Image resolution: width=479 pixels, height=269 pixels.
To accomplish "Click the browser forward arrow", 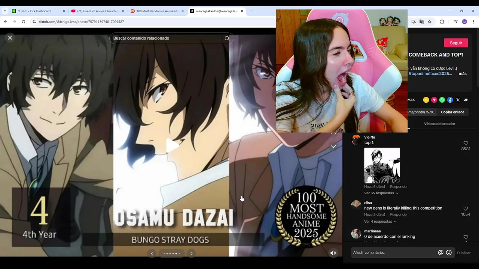I will (x=14, y=22).
